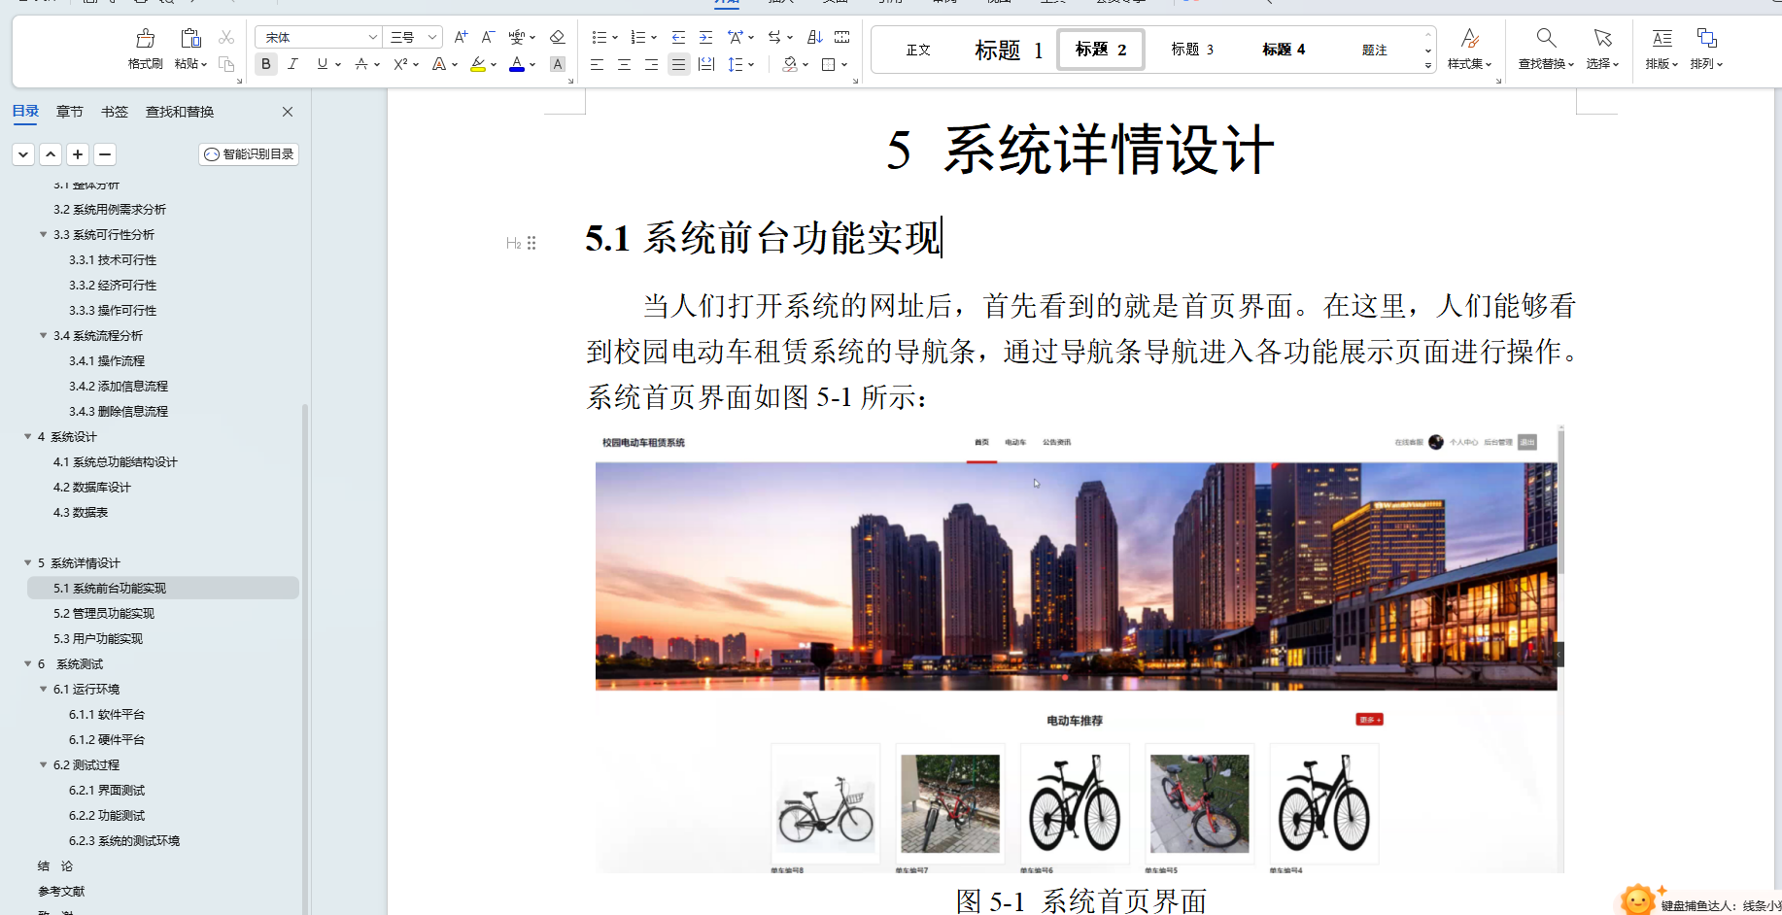Open the 选择 selection tool menu
This screenshot has height=915, width=1782.
coord(1602,49)
